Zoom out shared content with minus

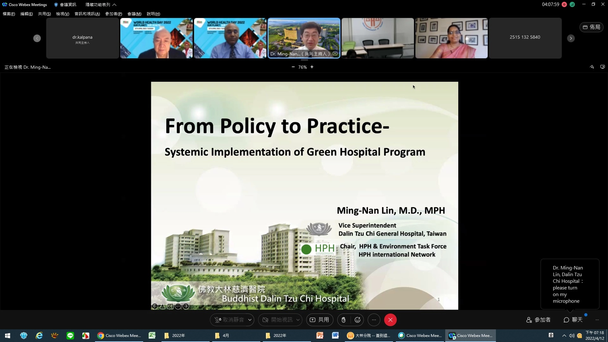(x=293, y=67)
